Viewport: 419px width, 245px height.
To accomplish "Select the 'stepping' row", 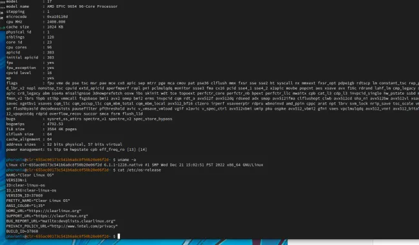I will pyautogui.click(x=28, y=12).
